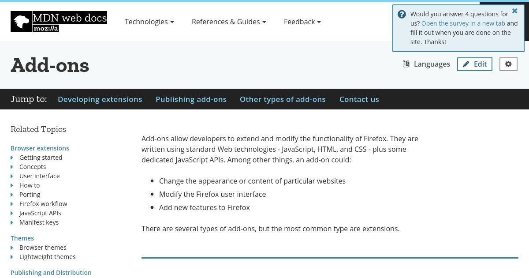Viewport: 529px width, 278px height.
Task: Jump to Other types of add-ons
Action: point(283,99)
